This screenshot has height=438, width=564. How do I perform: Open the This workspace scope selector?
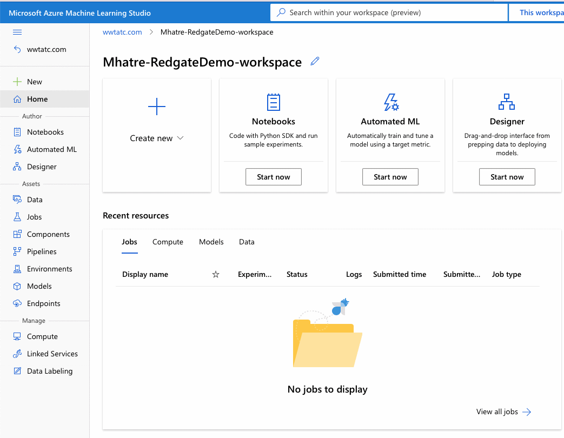[x=536, y=12]
